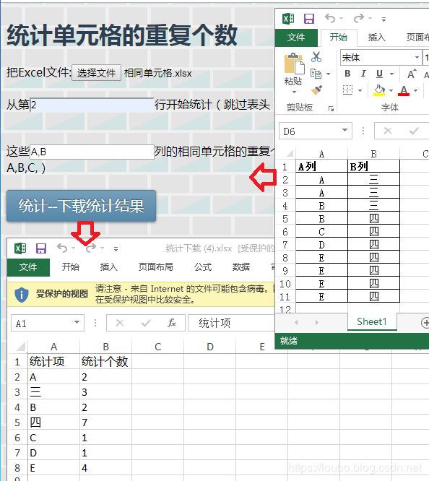Click the Paste (粘贴) clipboard icon
429x481 pixels.
pyautogui.click(x=294, y=64)
